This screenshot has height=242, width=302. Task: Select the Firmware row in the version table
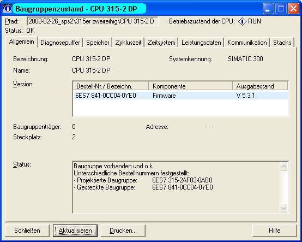pos(180,96)
